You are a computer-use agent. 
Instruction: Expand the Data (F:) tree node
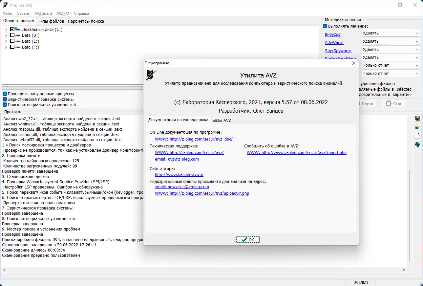click(6, 47)
